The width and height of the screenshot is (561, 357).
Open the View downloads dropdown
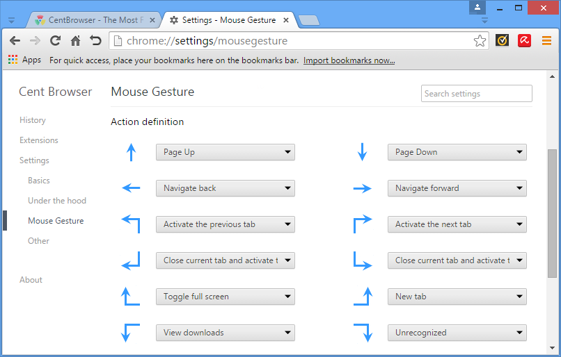(x=225, y=333)
